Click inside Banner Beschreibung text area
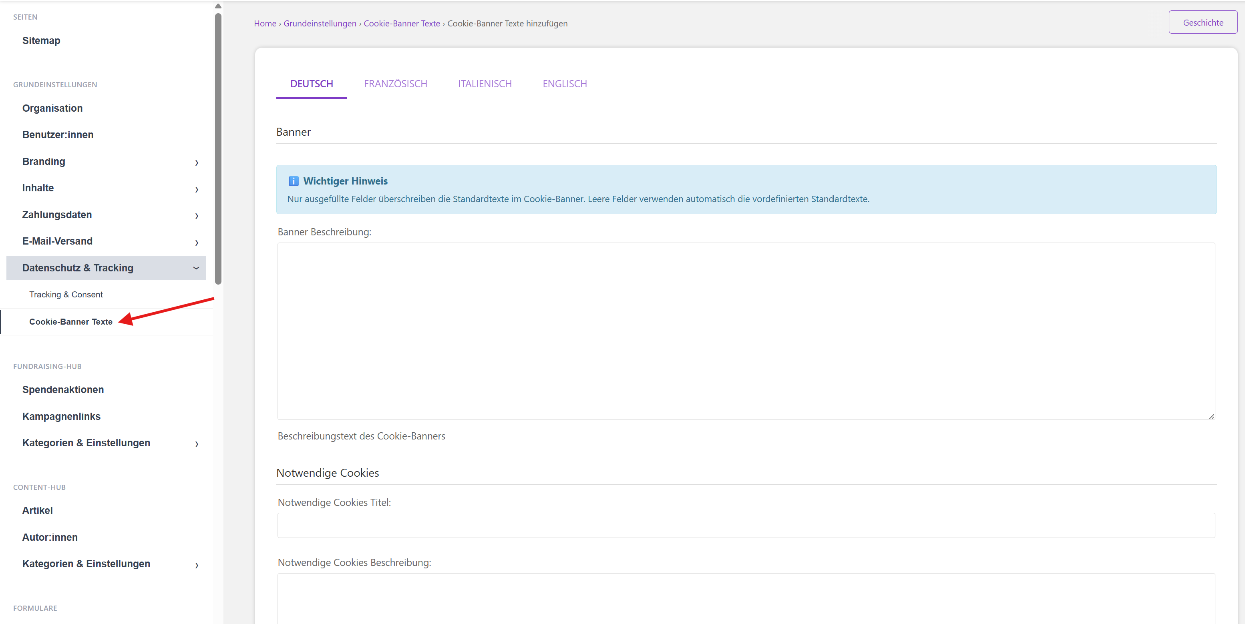 [x=745, y=331]
